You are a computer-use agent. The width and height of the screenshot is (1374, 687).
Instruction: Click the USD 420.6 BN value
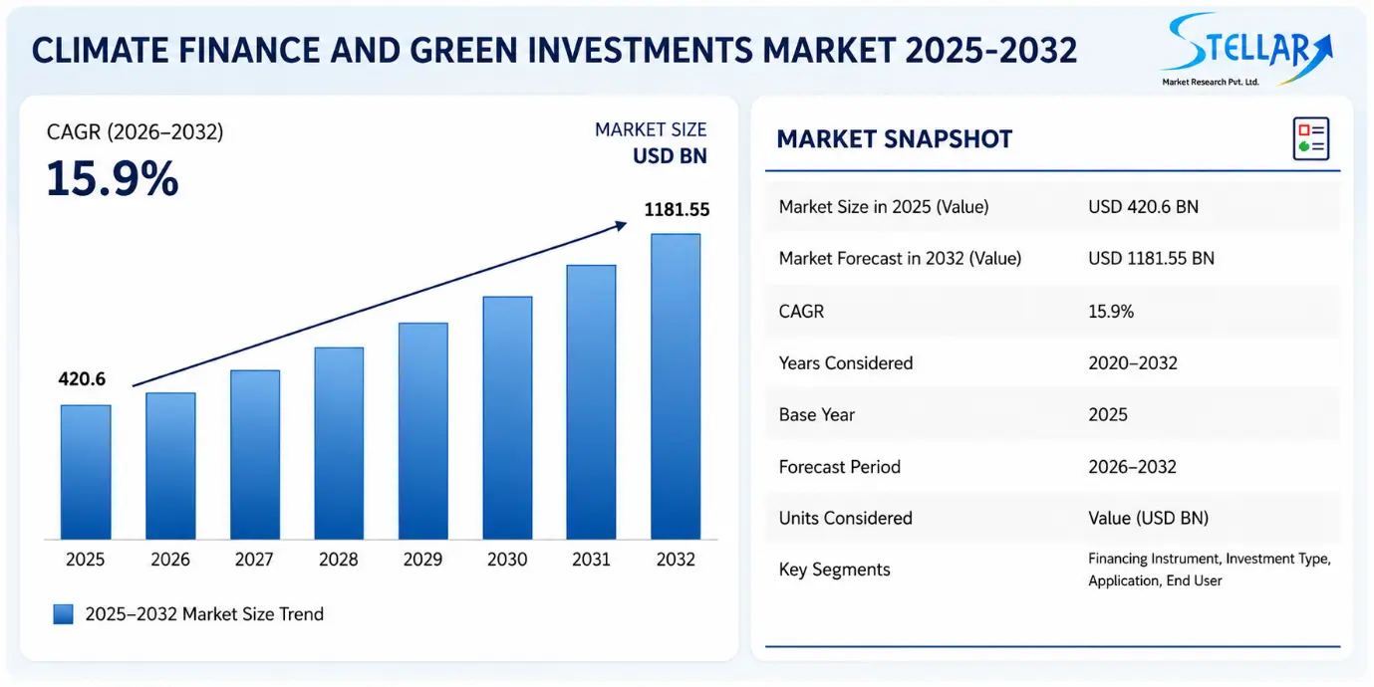[1144, 207]
